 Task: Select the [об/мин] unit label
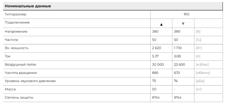point(203,73)
